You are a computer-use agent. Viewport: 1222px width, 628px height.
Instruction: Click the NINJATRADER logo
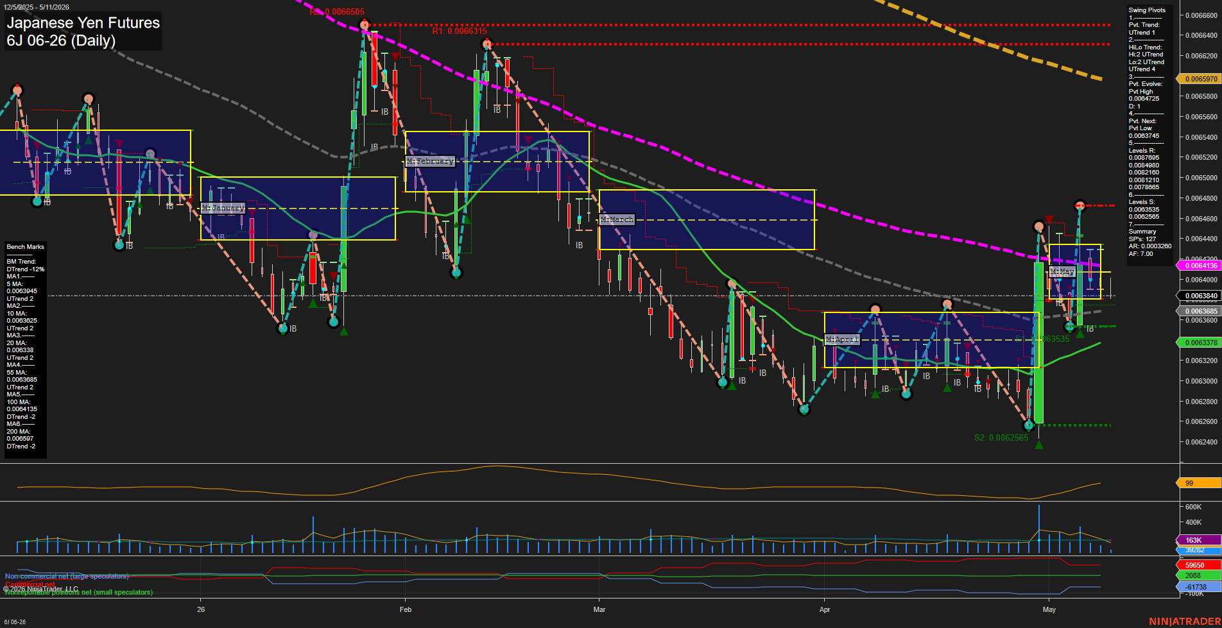(1185, 622)
